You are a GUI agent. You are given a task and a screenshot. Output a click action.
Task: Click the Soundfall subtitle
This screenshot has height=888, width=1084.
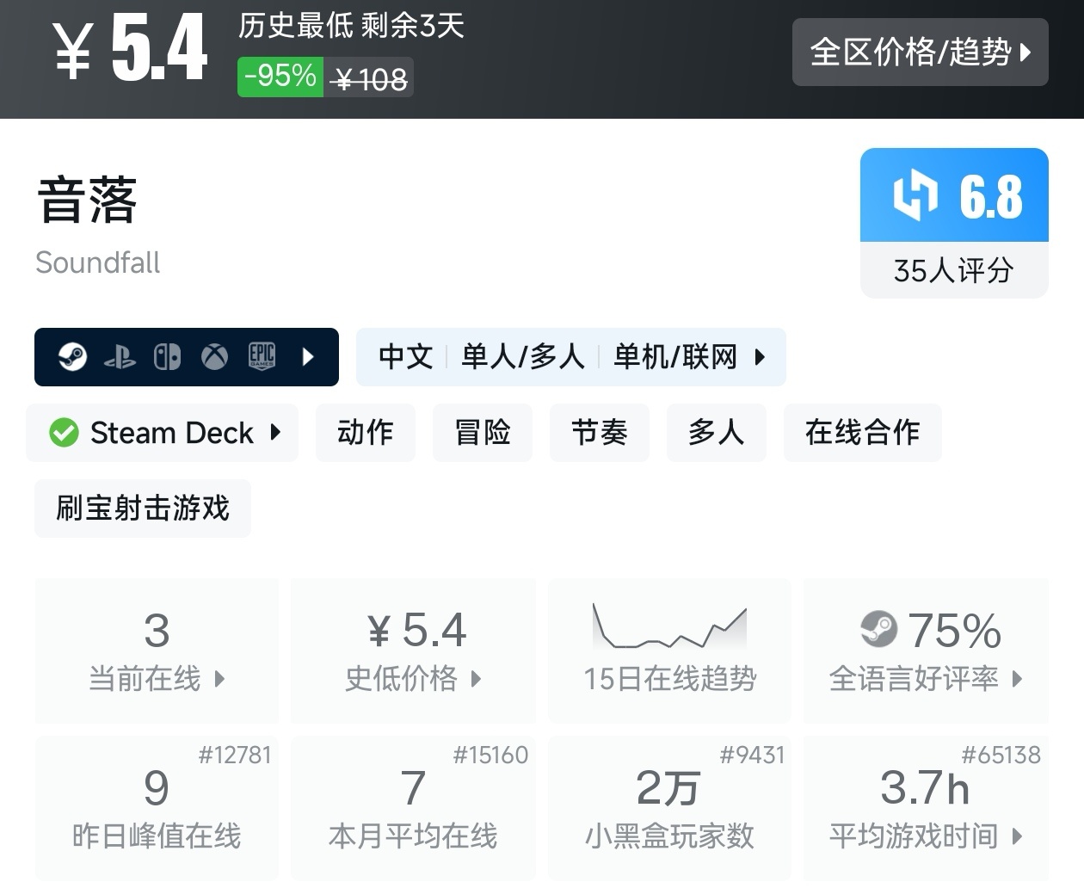click(98, 262)
